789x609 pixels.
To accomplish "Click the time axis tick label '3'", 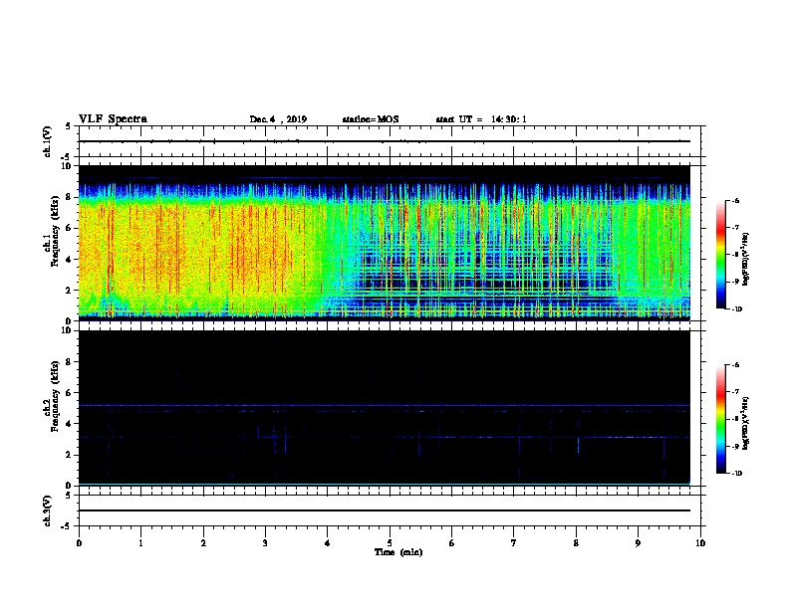I will point(265,542).
